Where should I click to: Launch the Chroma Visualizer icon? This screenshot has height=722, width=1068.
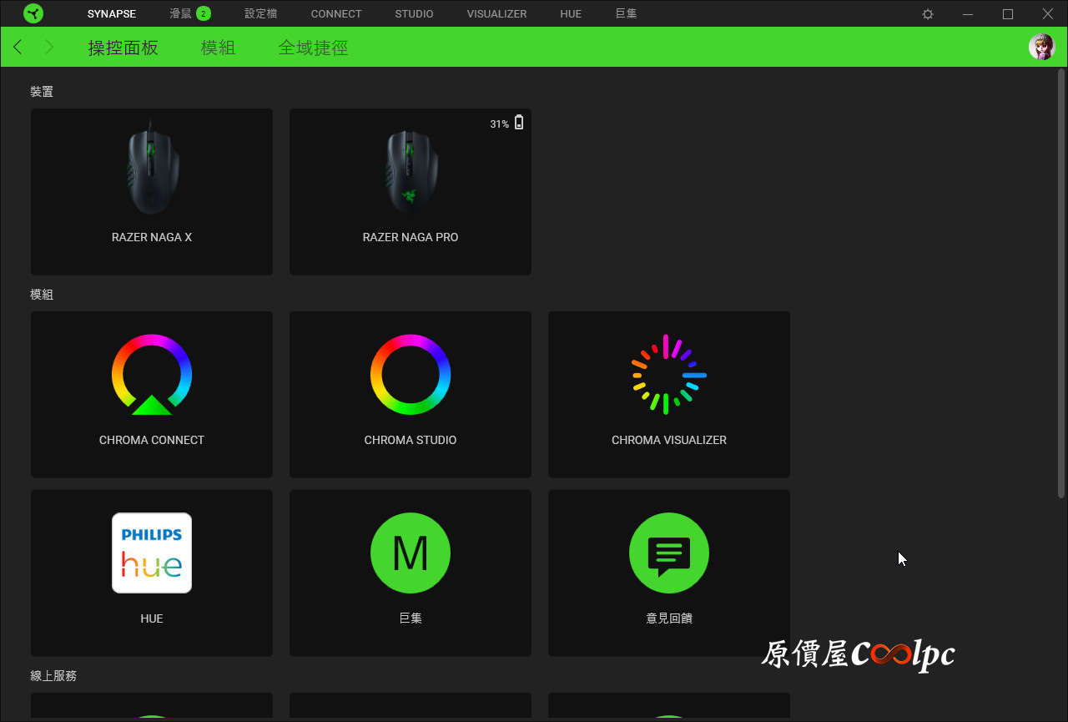[x=669, y=375]
